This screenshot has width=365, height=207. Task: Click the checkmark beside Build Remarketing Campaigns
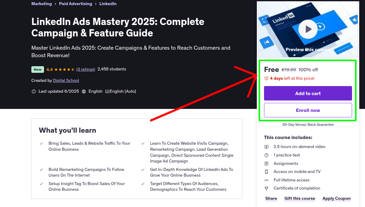41,170
